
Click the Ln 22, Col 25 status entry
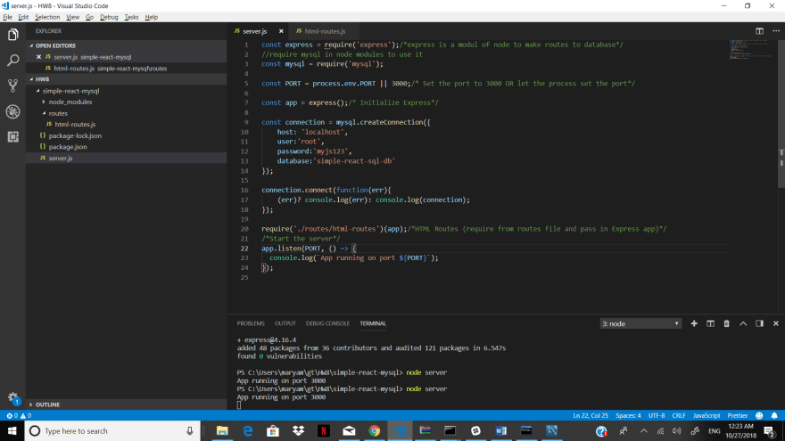pos(591,415)
